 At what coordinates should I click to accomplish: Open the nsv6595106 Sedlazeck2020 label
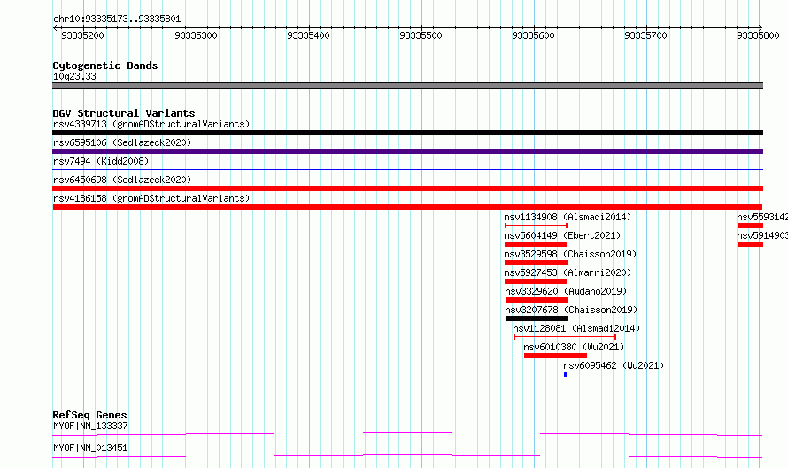tap(122, 142)
